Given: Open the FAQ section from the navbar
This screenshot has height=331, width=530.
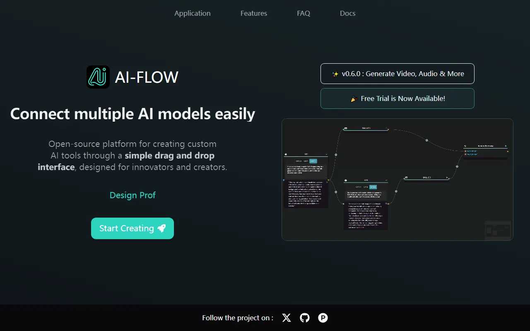Looking at the screenshot, I should tap(304, 13).
